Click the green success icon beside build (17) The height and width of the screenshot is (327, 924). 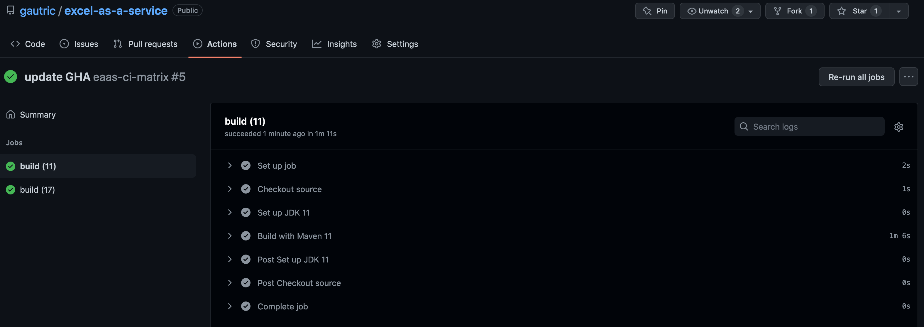11,190
